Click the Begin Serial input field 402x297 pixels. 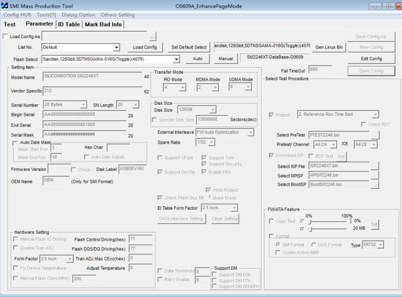point(85,115)
